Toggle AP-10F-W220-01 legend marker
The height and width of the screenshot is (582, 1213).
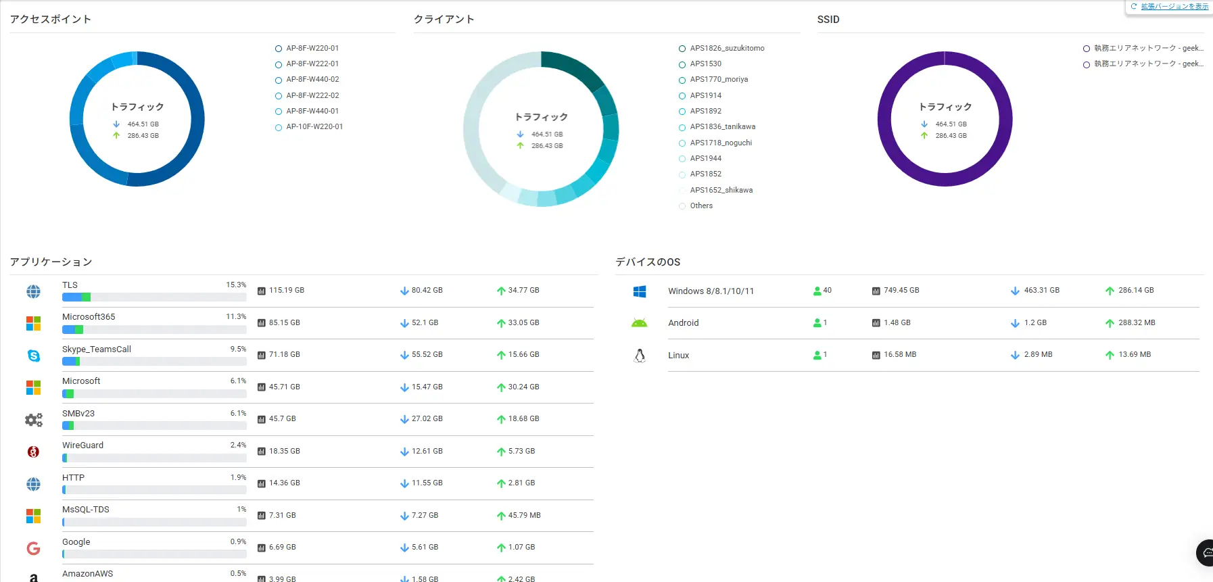pos(279,127)
